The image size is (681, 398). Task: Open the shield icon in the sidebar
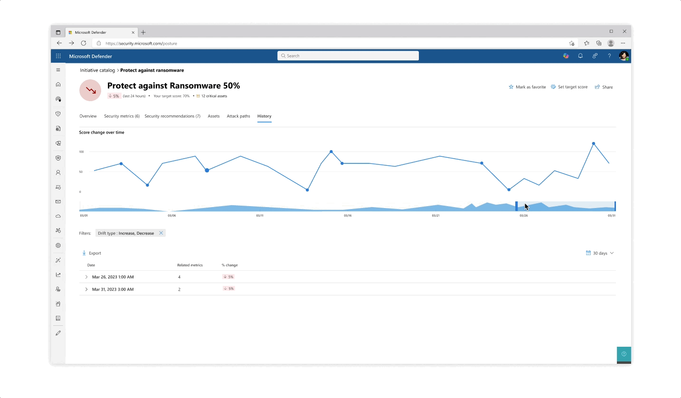pos(58,114)
